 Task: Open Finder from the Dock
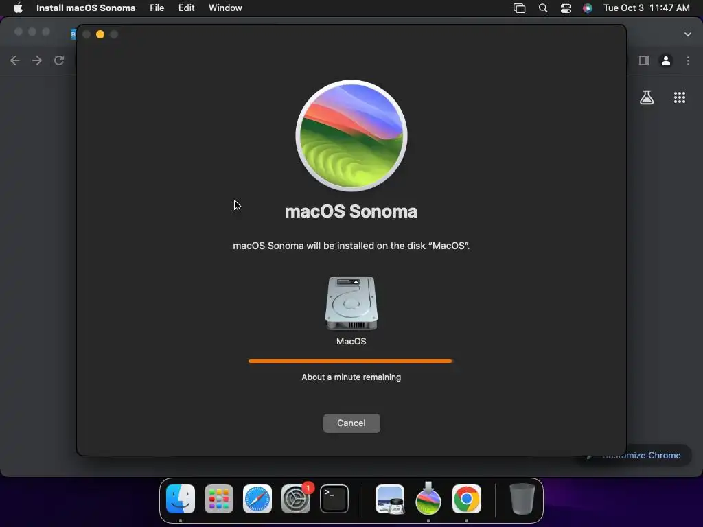point(181,499)
